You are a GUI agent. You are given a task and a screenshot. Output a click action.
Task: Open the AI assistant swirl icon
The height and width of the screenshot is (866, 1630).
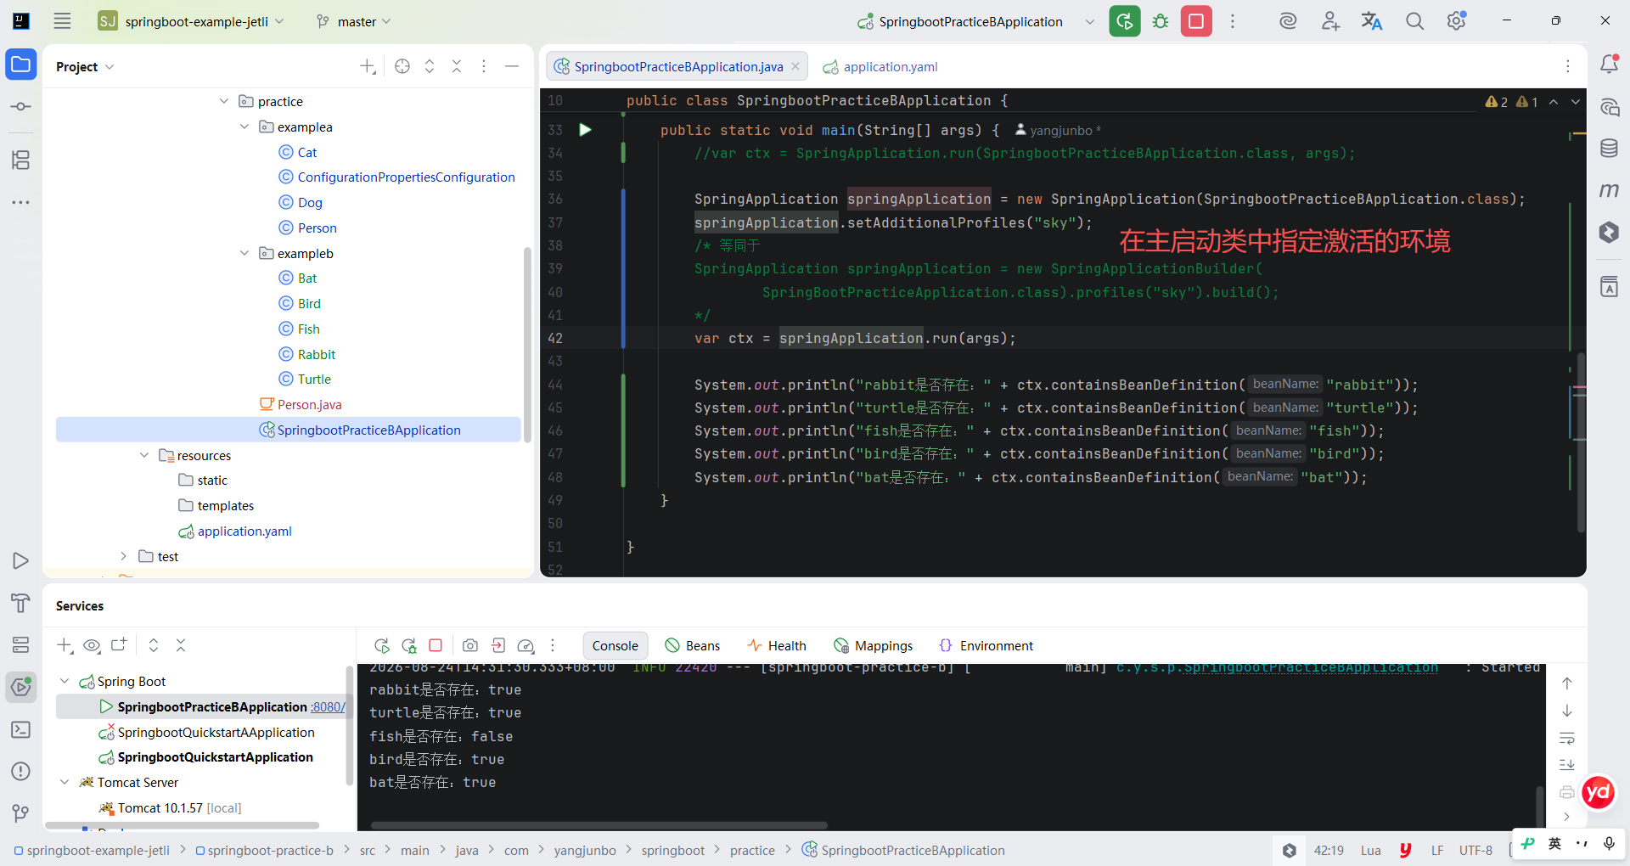coord(1288,21)
